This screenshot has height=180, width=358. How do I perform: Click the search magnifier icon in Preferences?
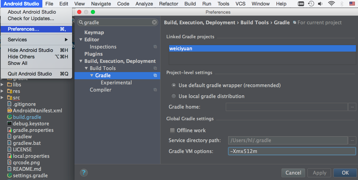click(81, 23)
